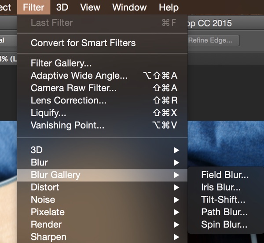Open the Filter menu in menu bar
Screen dimensions: 264x243
[x=33, y=7]
